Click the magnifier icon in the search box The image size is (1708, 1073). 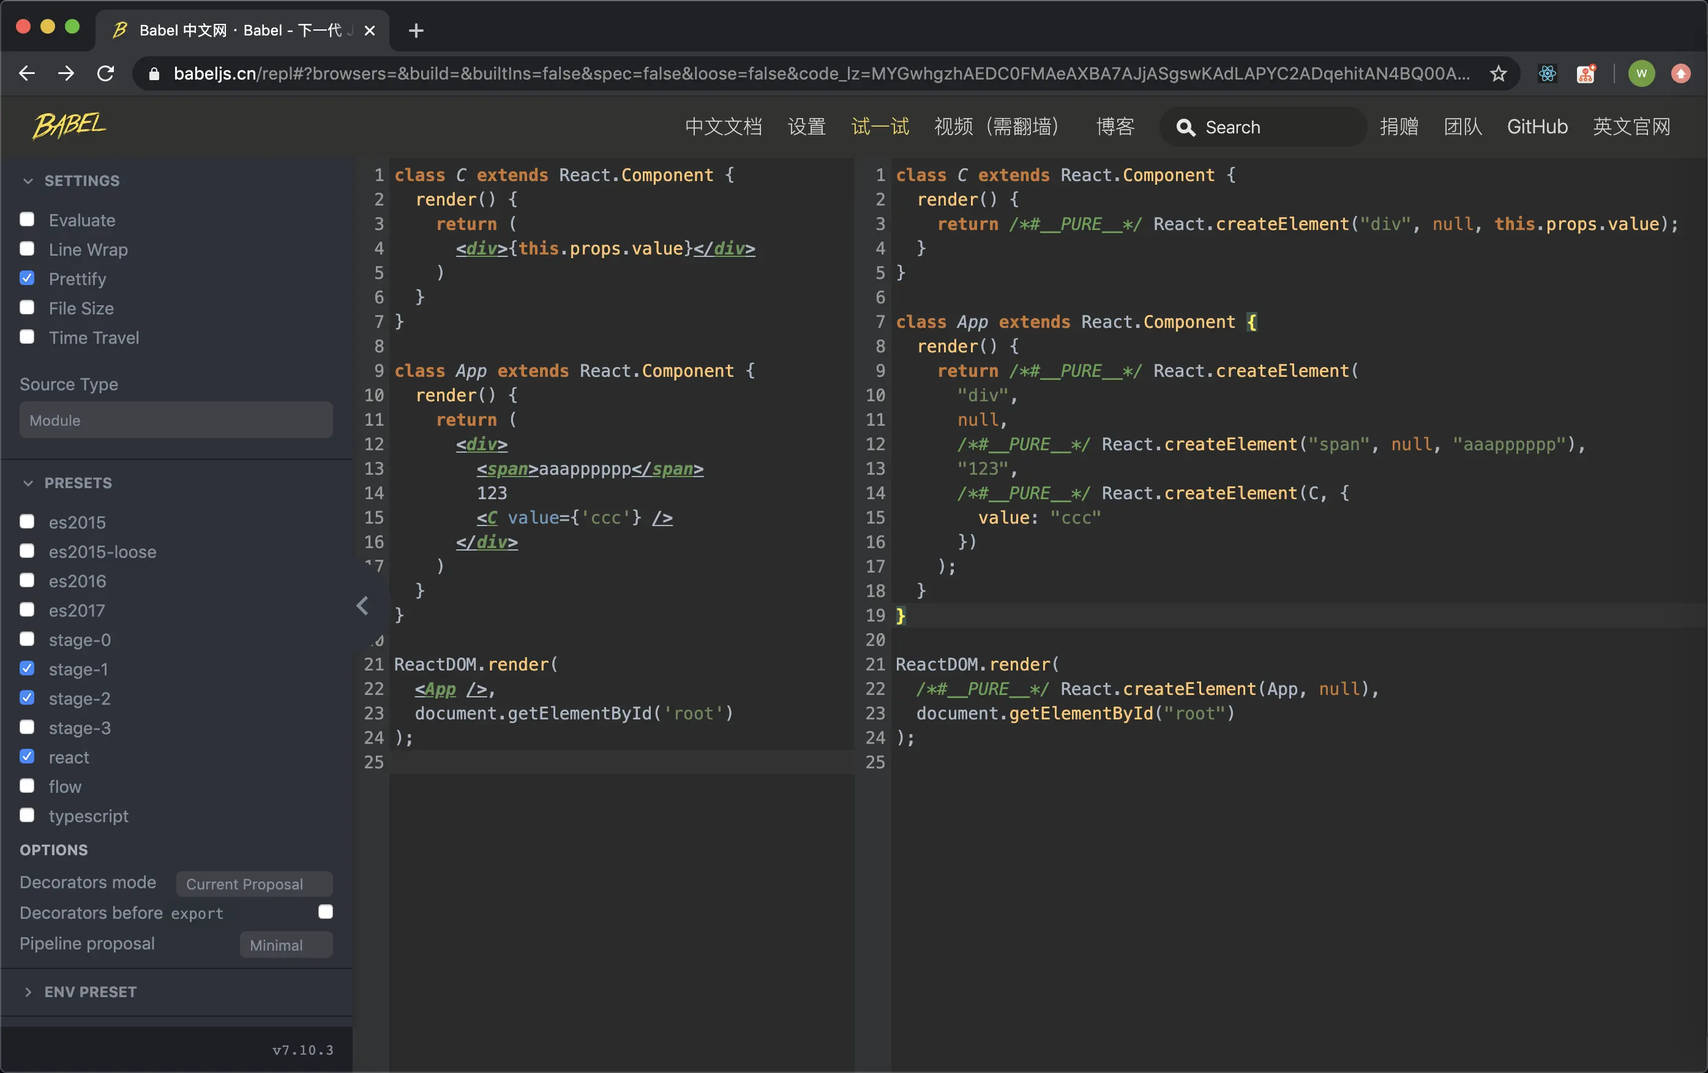point(1185,128)
